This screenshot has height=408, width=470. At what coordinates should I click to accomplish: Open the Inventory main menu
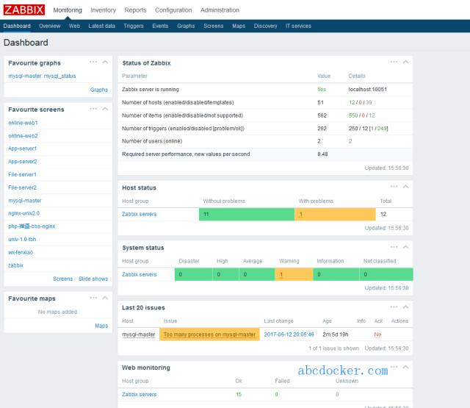[x=103, y=10]
